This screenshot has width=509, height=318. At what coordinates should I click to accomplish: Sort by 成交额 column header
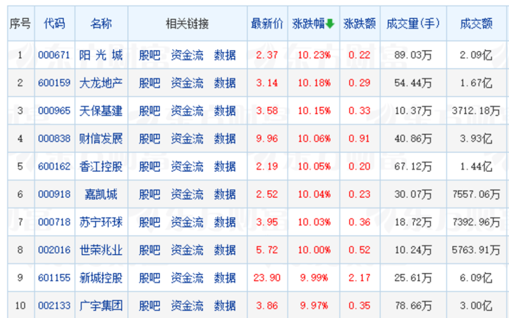[476, 24]
